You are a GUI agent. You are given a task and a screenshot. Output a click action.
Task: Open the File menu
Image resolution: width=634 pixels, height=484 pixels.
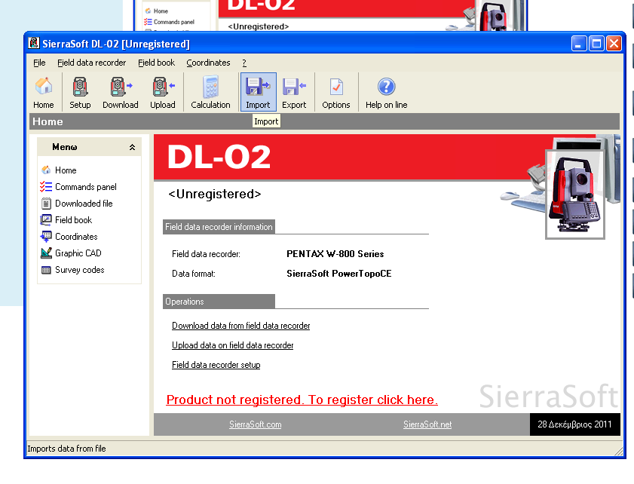pyautogui.click(x=39, y=63)
